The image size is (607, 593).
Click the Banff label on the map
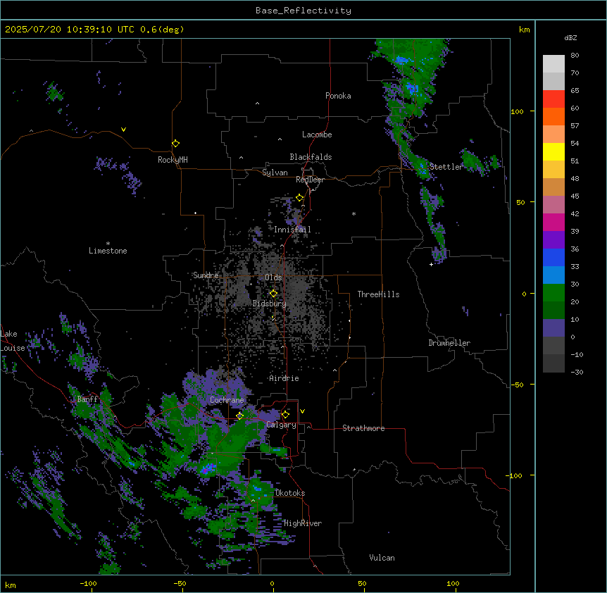click(x=87, y=399)
